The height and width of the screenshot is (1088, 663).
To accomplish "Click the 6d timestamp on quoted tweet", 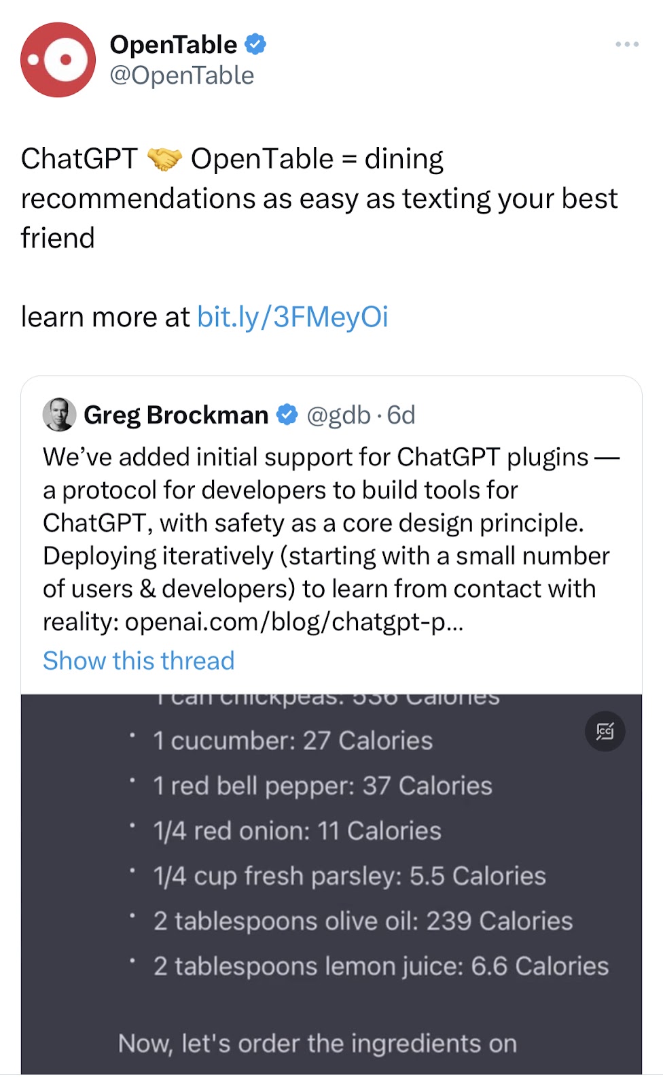I will click(401, 415).
